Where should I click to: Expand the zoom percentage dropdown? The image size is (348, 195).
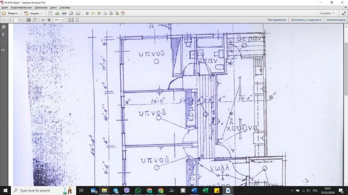tap(63, 20)
